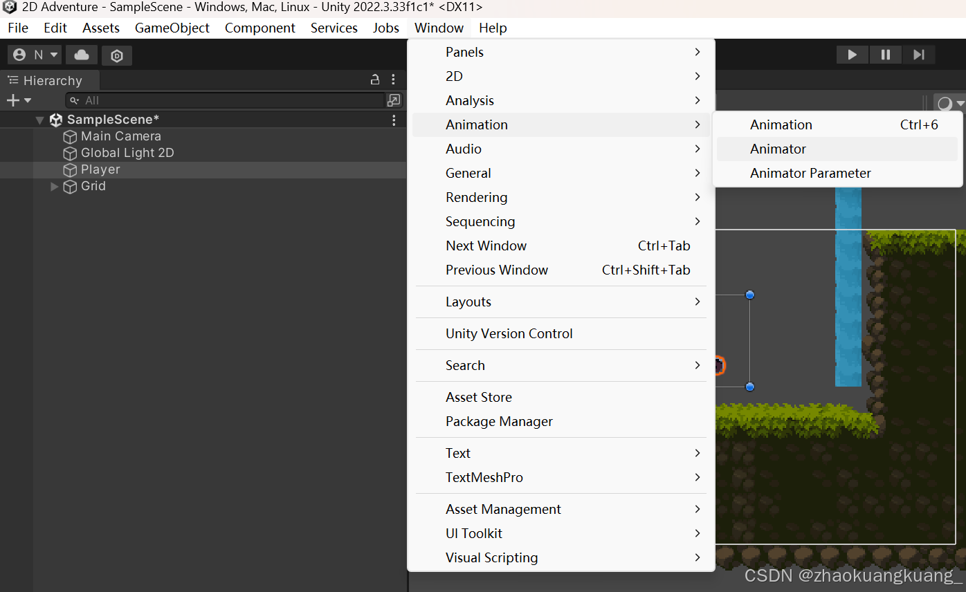
Task: Open the Animator Parameter window
Action: [837, 173]
